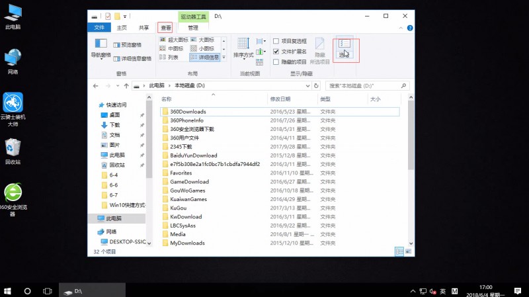The width and height of the screenshot is (529, 297).
Task: Open the Group by icon in current view
Action: [261, 41]
